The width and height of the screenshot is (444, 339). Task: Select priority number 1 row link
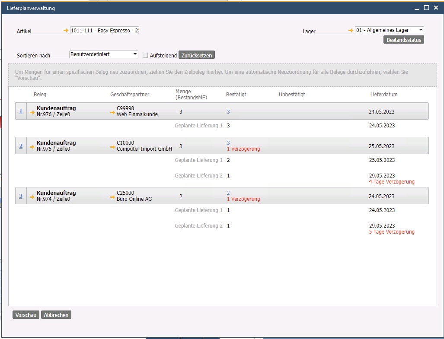tap(21, 111)
